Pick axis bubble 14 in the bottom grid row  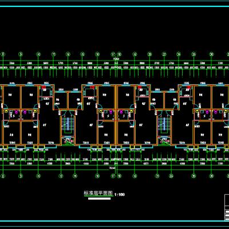coord(75,176)
